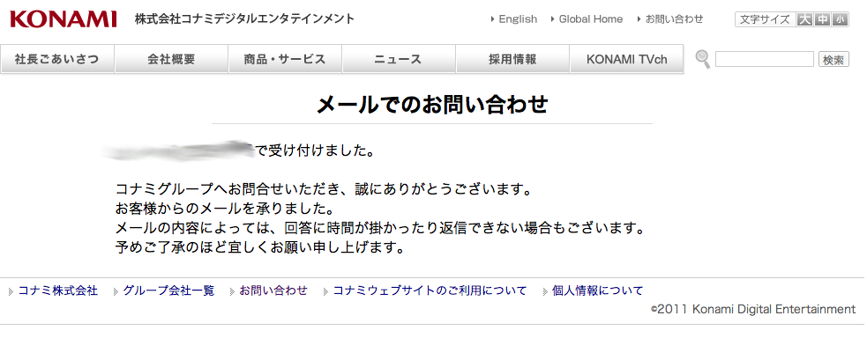Click the 文字サイズ label
867x338 pixels.
coord(766,19)
